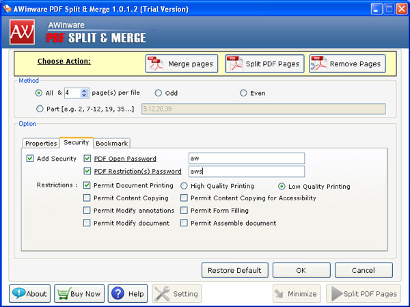Increase pages per file with up arrow

click(x=84, y=91)
